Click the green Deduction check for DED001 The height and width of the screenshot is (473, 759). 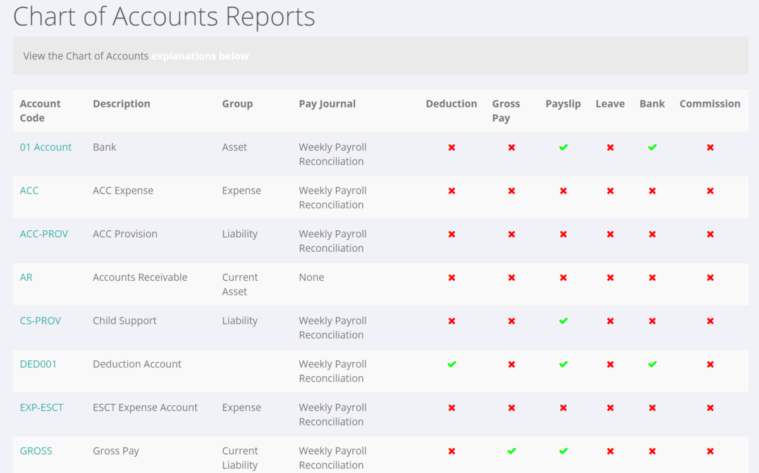coord(452,364)
